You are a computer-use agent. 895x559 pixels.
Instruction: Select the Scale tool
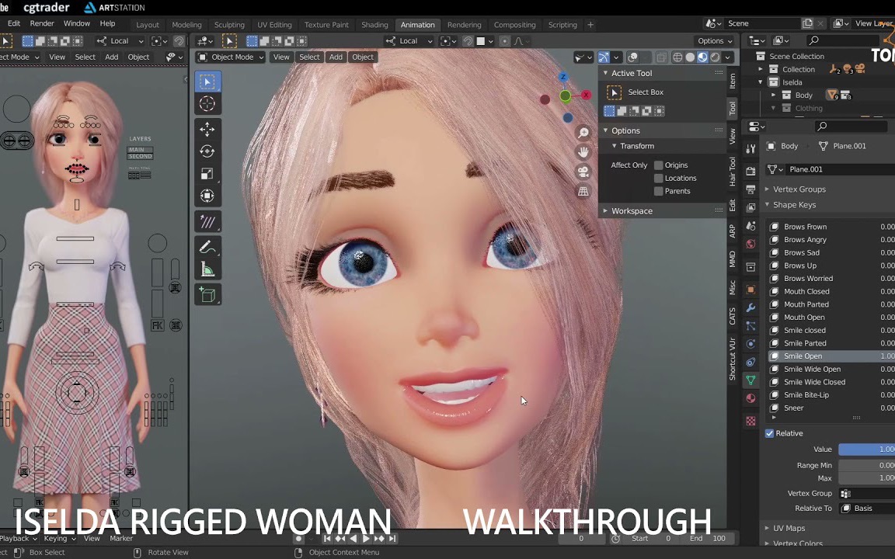pos(207,172)
